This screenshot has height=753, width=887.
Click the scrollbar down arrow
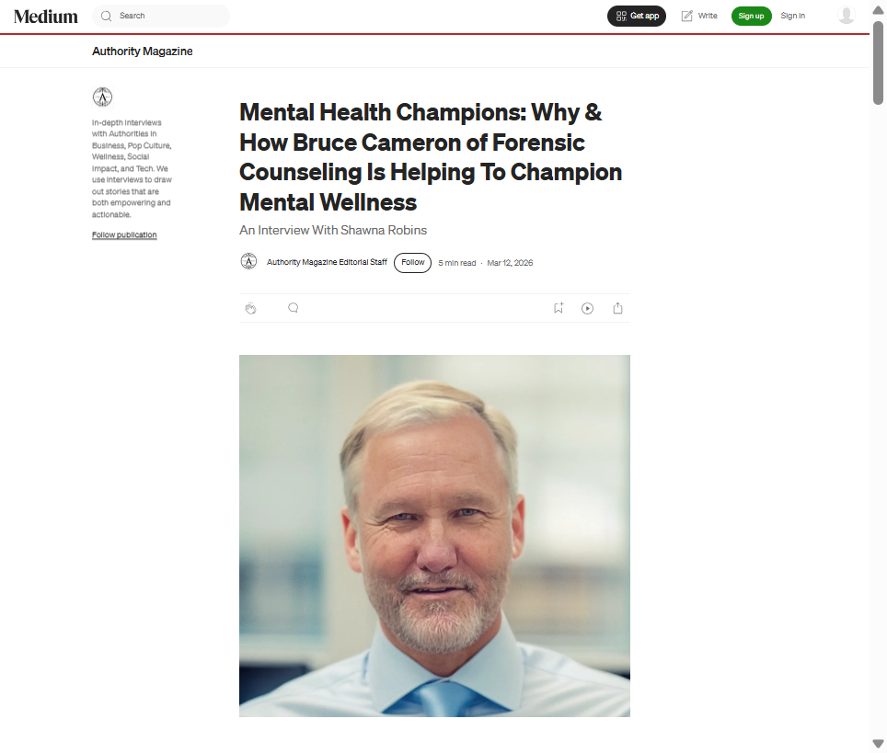coord(878,743)
